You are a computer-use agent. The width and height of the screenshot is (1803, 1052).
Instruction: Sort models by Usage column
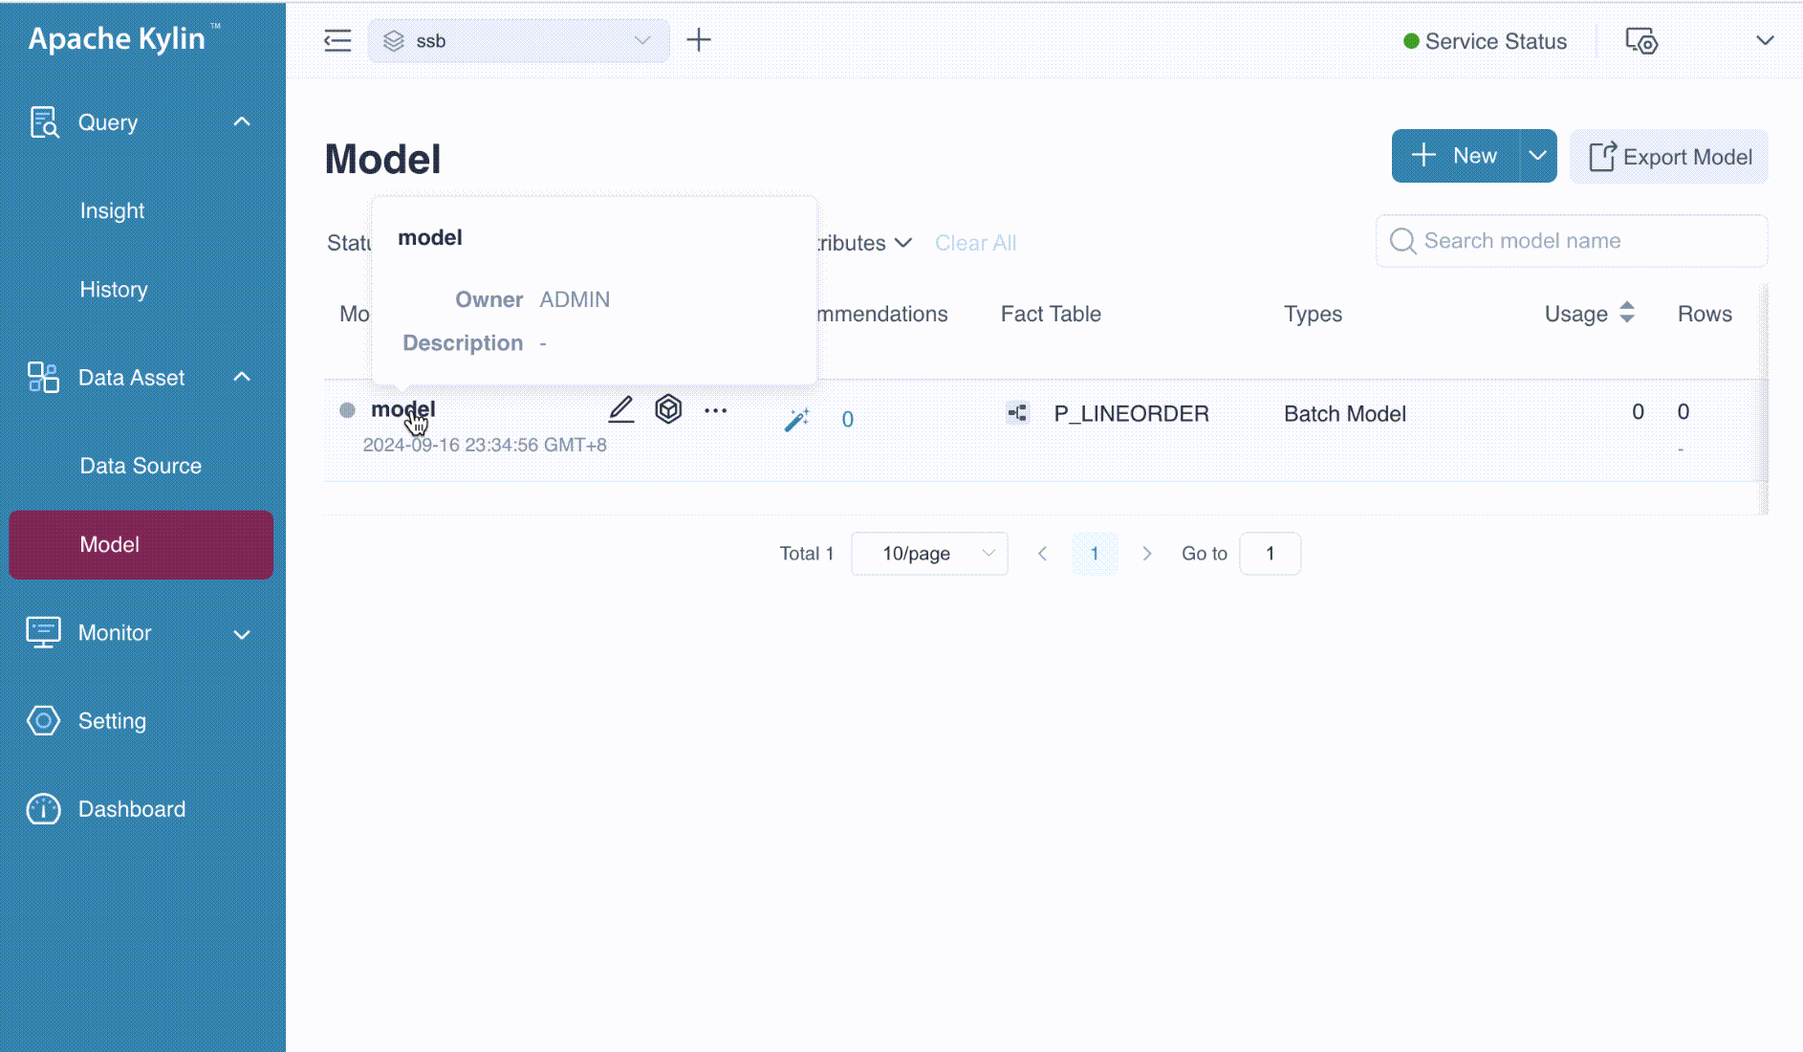1627,313
